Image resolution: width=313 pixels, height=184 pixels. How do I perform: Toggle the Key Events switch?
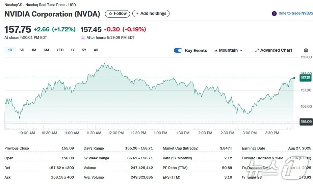(178, 50)
